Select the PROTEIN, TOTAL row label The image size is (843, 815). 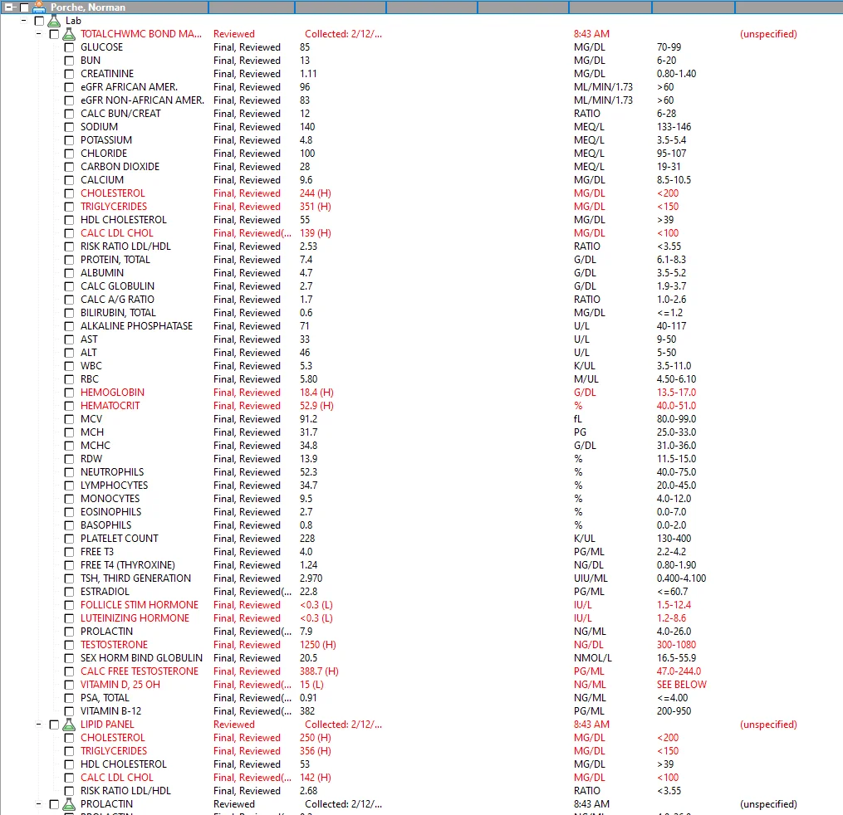[x=115, y=260]
